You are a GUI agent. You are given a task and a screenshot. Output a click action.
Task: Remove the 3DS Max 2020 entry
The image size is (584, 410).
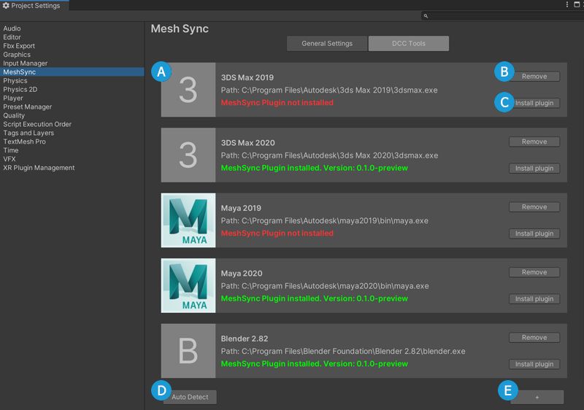point(534,142)
